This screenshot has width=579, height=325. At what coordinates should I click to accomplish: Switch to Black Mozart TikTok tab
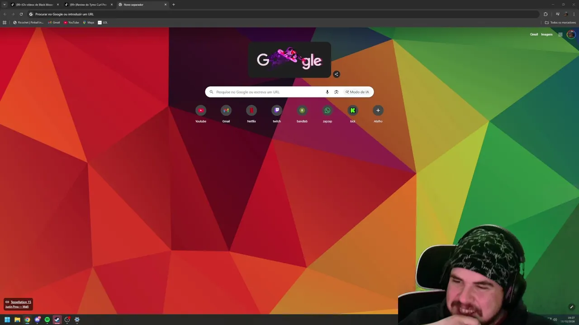[x=35, y=5]
